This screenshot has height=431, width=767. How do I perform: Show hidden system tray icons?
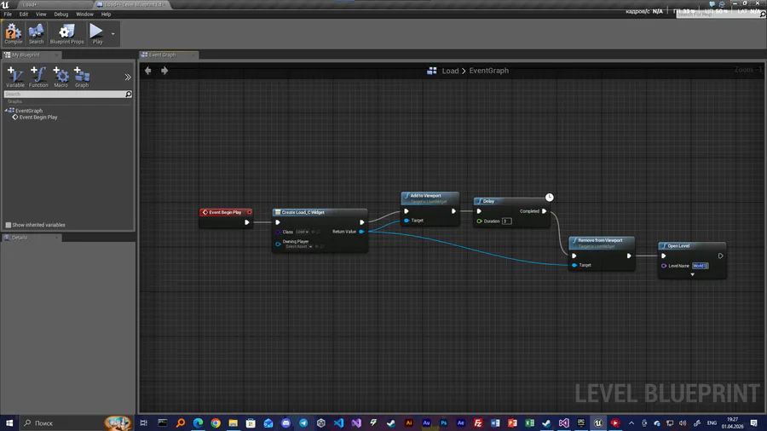pyautogui.click(x=631, y=422)
